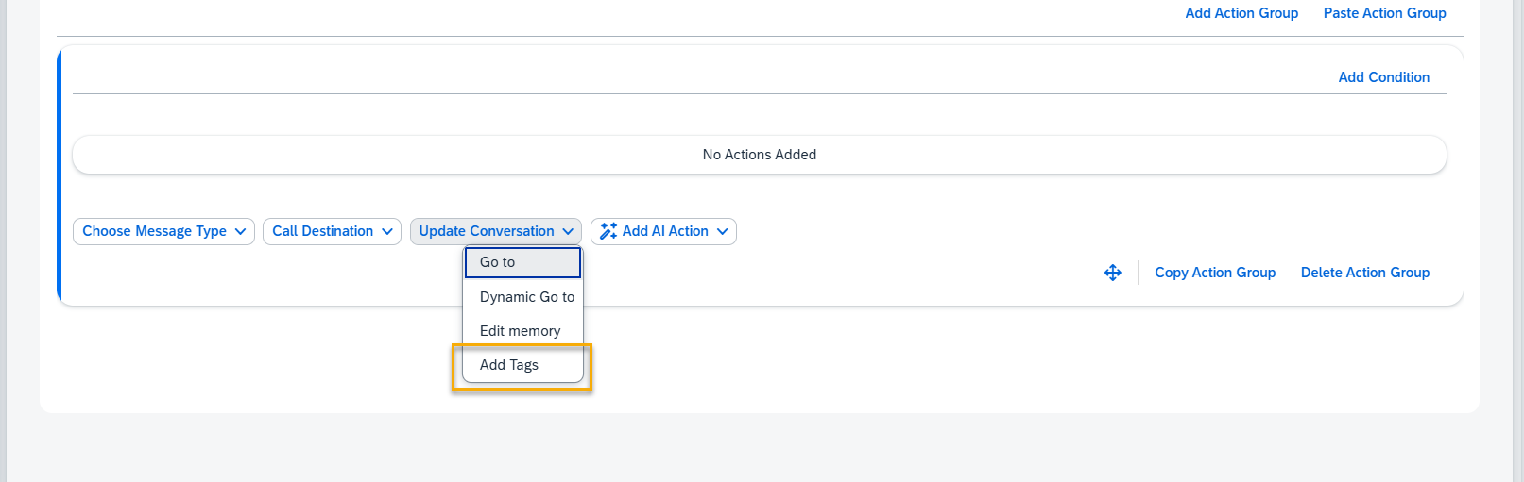Screen dimensions: 1524x482
Task: Collapse the Update Conversation chevron arrow
Action: point(568,232)
